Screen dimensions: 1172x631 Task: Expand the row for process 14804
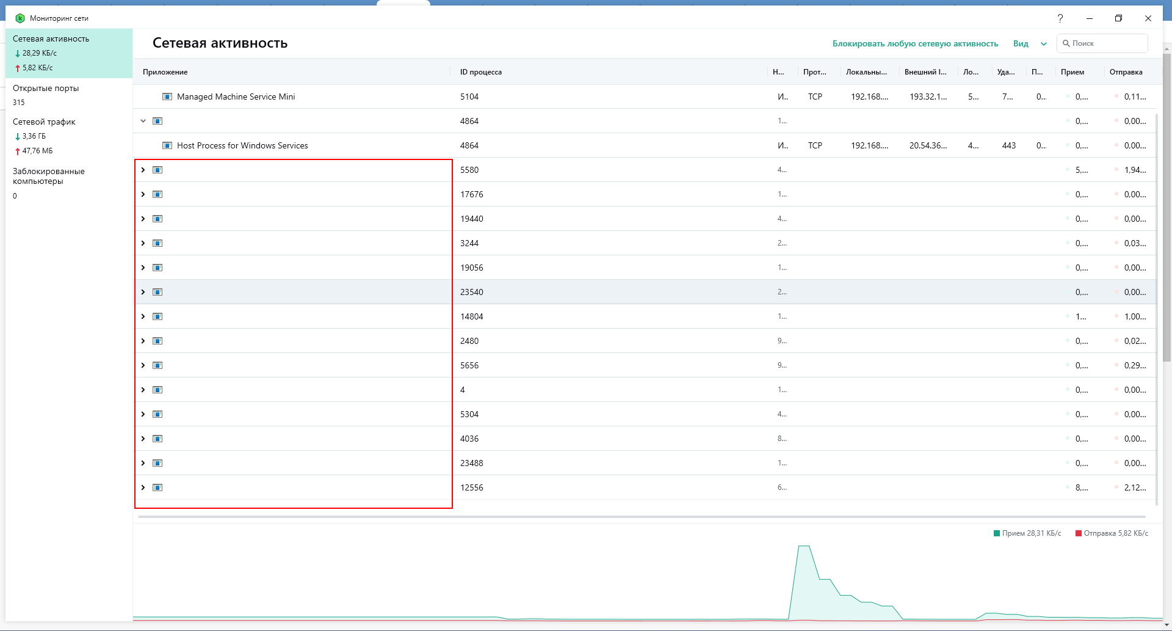click(x=143, y=316)
